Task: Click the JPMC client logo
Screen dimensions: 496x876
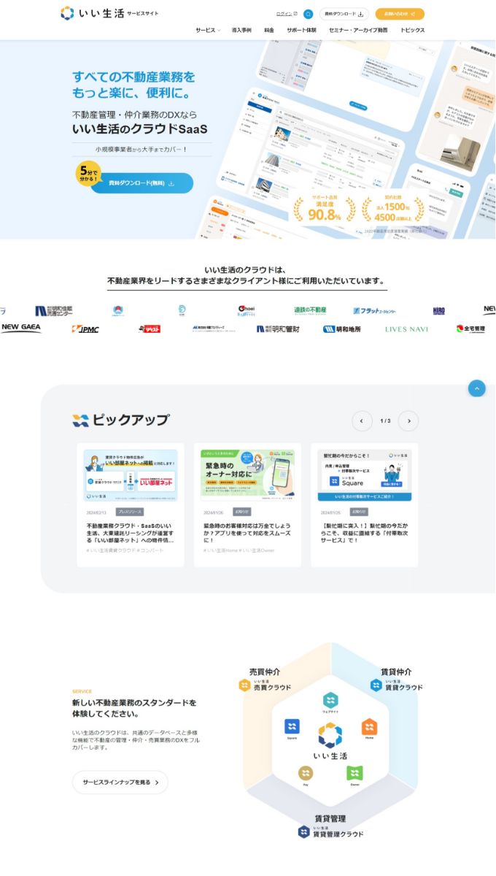Action: click(85, 329)
